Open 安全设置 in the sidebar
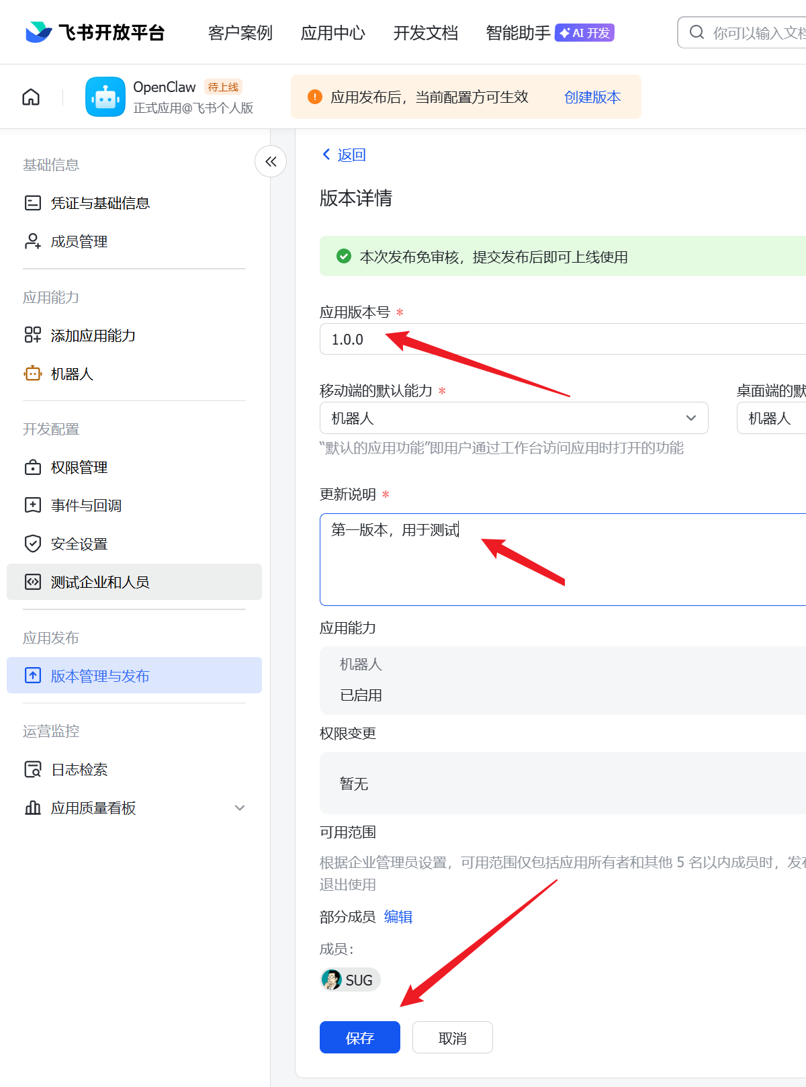 tap(79, 543)
